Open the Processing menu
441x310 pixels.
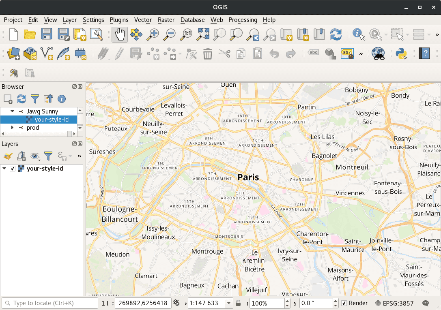pyautogui.click(x=243, y=19)
